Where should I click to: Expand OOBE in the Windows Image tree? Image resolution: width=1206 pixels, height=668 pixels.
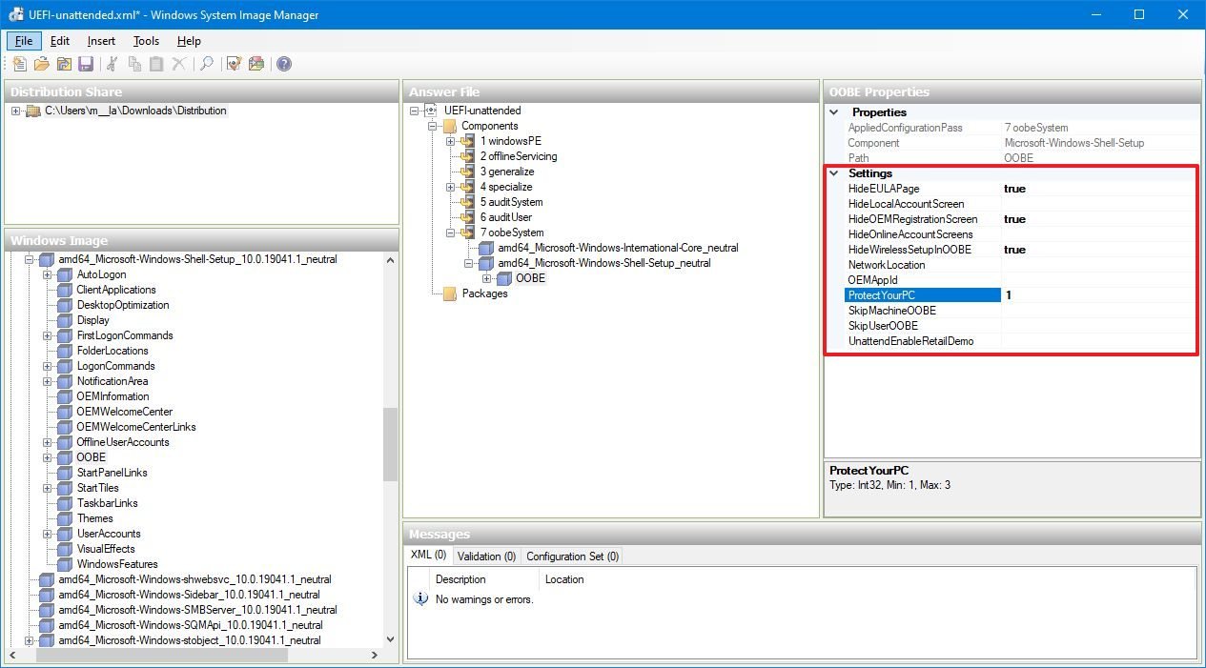[47, 457]
